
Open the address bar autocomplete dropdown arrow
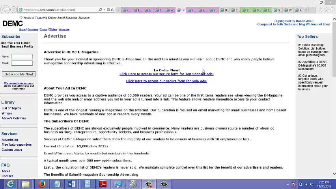tap(104, 10)
